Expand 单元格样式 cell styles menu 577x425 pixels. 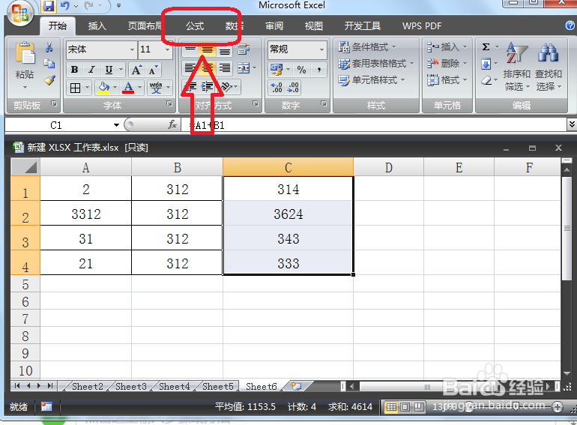click(372, 80)
